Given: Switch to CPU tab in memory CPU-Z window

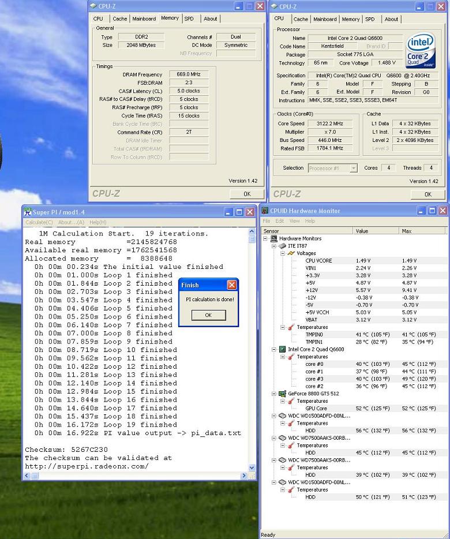Looking at the screenshot, I should [x=98, y=19].
